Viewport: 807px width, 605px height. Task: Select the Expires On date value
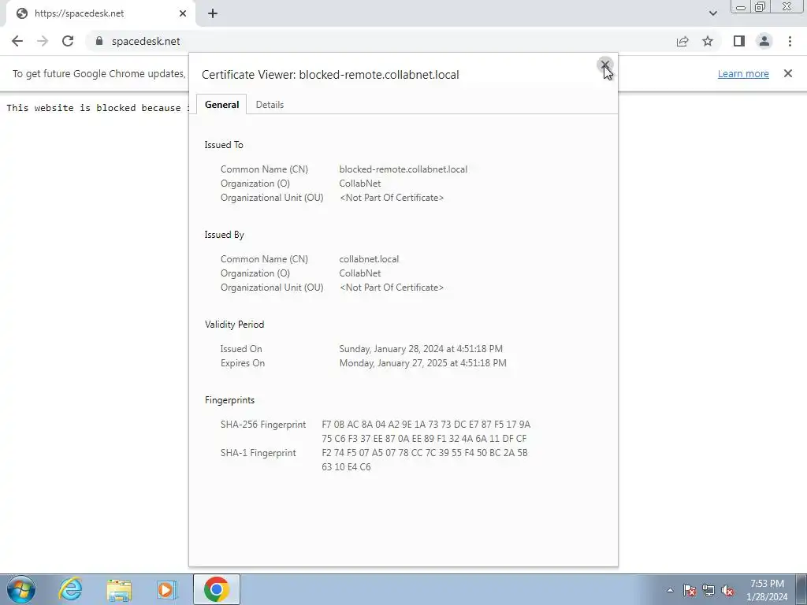pos(422,363)
